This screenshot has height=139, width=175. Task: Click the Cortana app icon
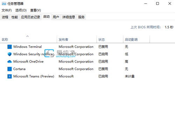tap(9, 69)
